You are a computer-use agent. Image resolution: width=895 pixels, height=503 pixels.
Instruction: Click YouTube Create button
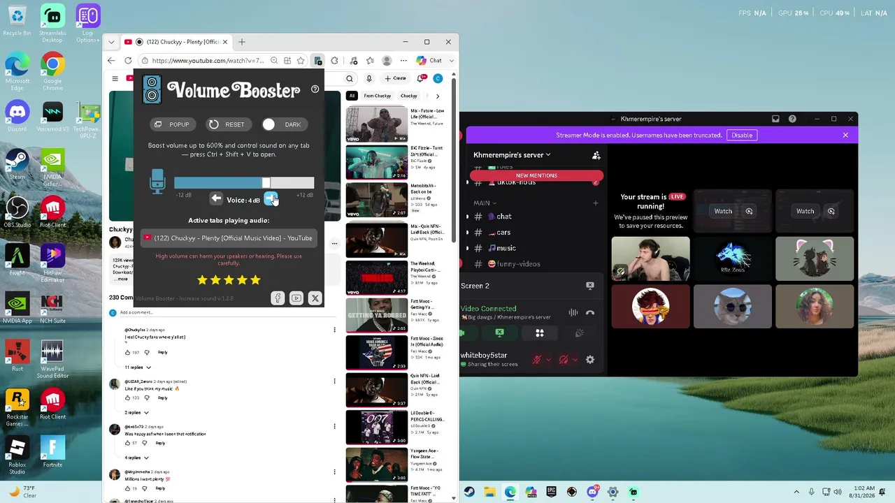coord(396,78)
